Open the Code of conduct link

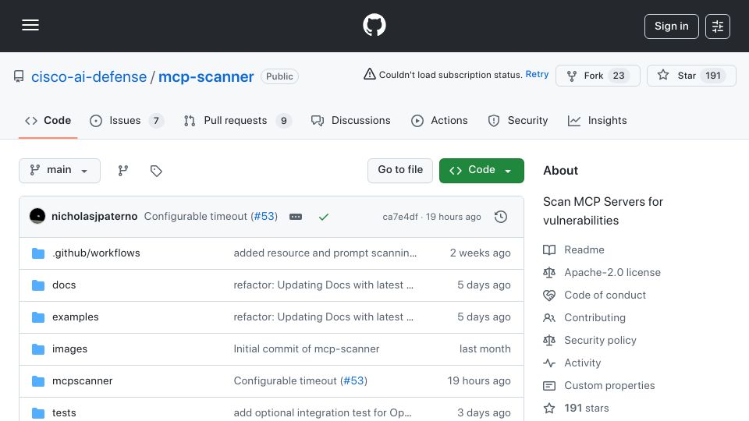click(x=605, y=295)
